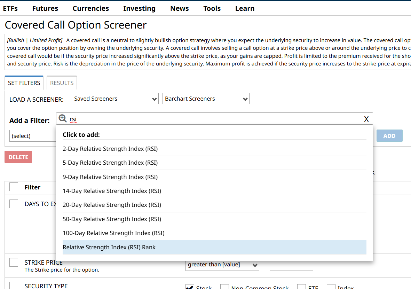
Task: Uncheck the Stock security type checkbox
Action: [x=190, y=287]
